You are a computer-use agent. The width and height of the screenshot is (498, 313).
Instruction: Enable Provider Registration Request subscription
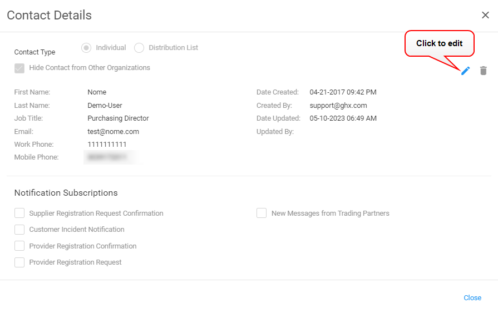point(19,262)
